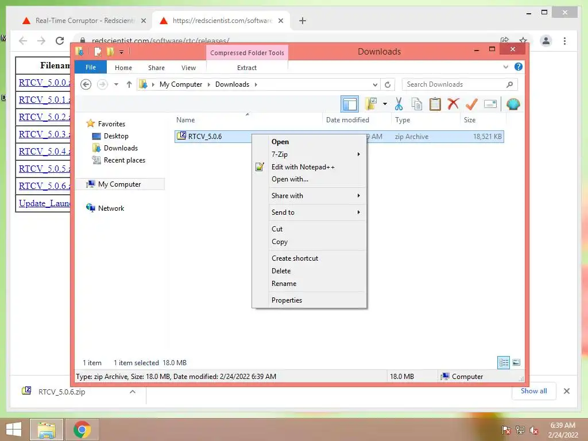The width and height of the screenshot is (588, 441).
Task: Click the network tray icon
Action: pos(520,430)
